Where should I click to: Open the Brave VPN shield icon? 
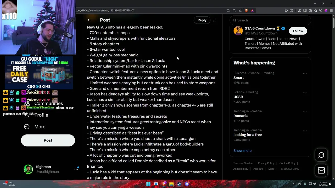pyautogui.click(x=321, y=10)
